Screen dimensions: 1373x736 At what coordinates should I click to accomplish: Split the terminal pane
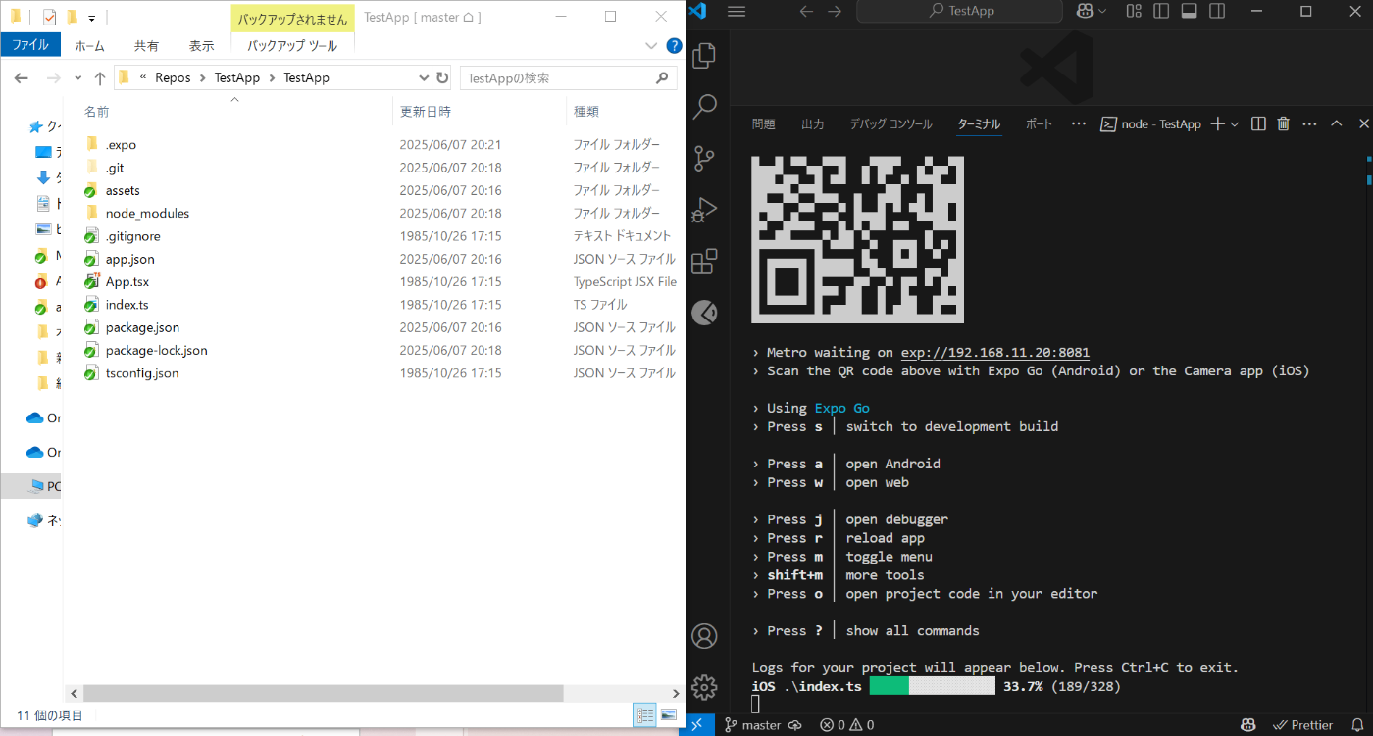(1258, 123)
